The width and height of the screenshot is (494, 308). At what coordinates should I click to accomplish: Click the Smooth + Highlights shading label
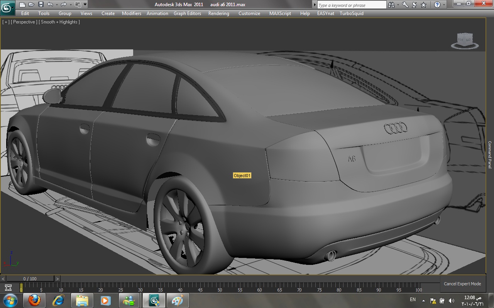59,22
